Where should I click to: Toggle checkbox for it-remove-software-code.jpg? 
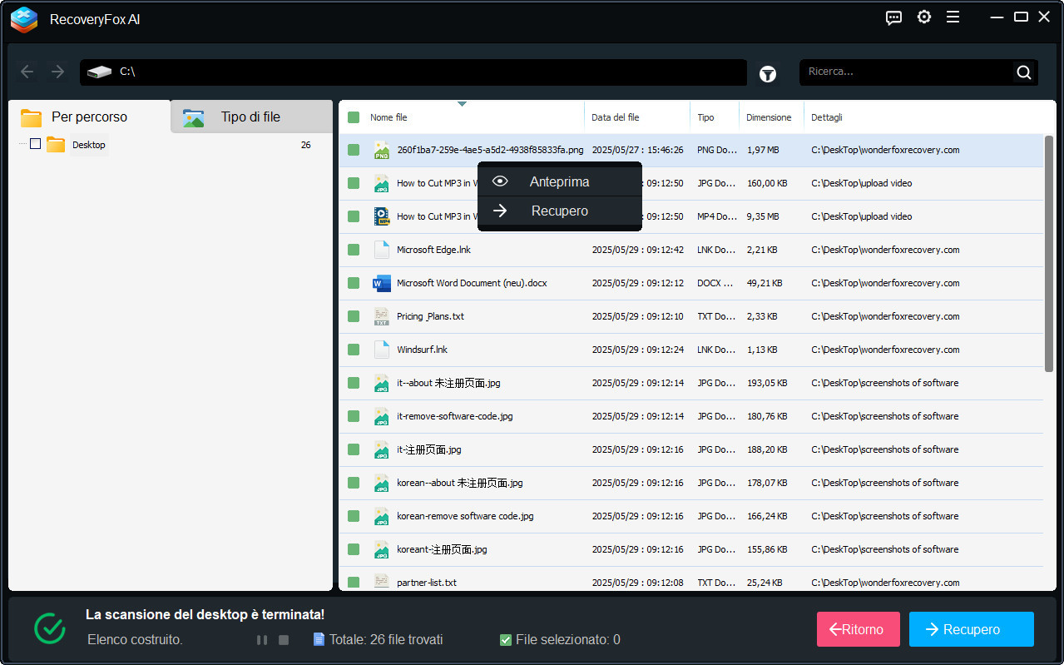354,416
